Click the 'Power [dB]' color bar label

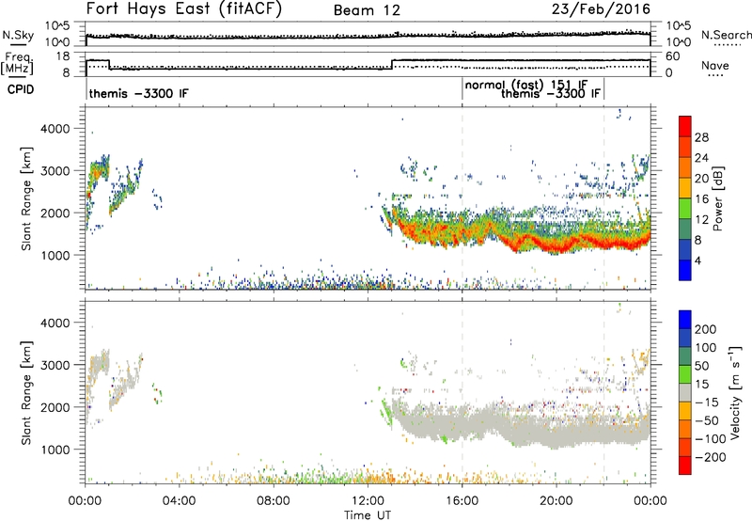(717, 198)
